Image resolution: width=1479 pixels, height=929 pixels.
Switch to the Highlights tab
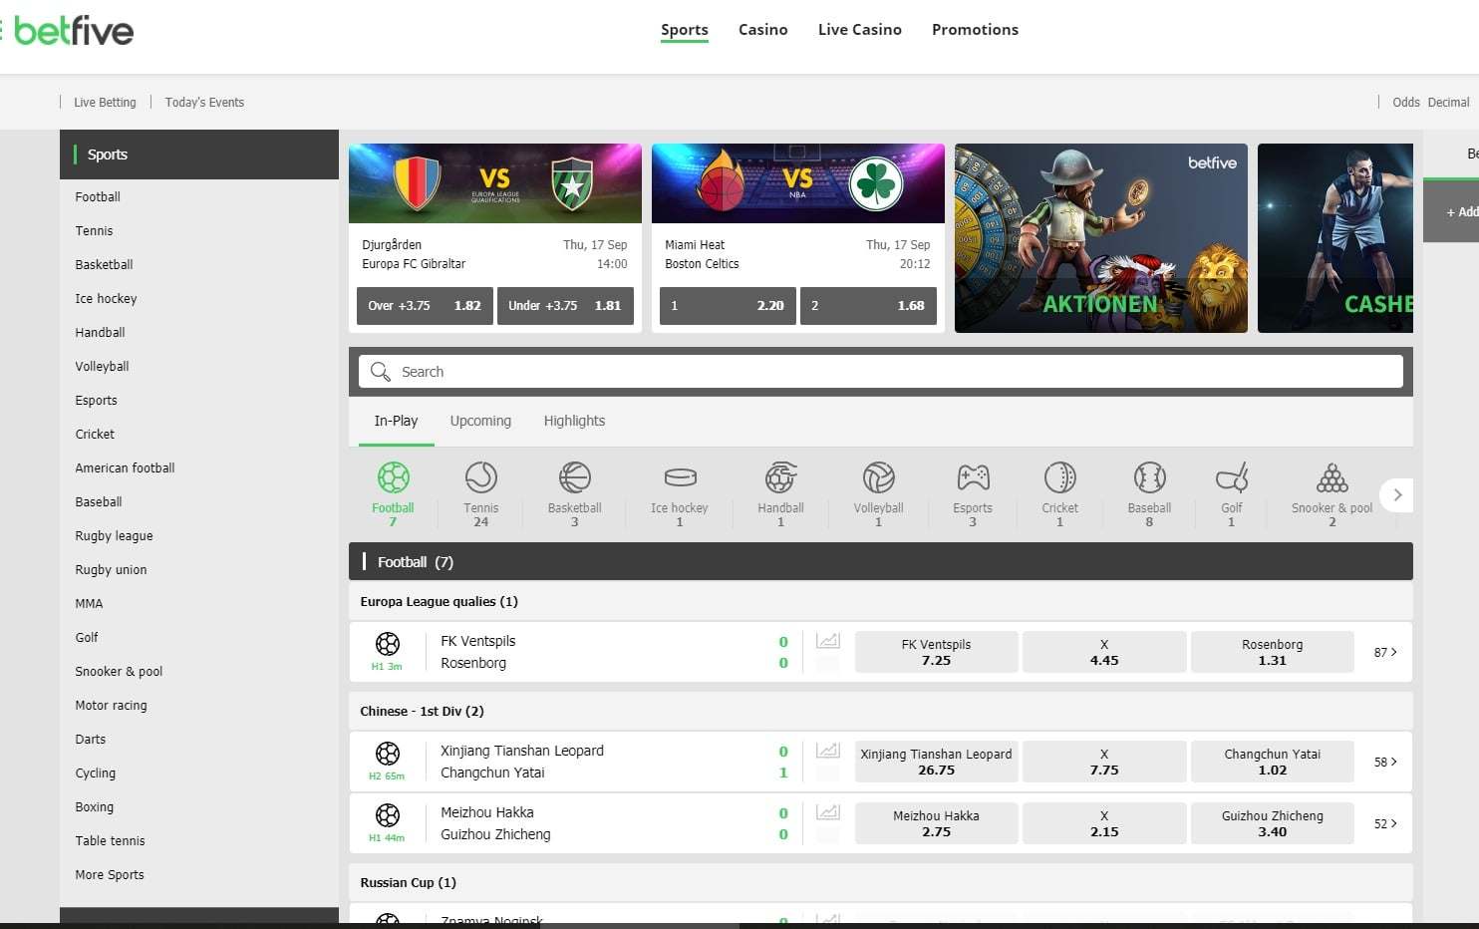pyautogui.click(x=574, y=421)
